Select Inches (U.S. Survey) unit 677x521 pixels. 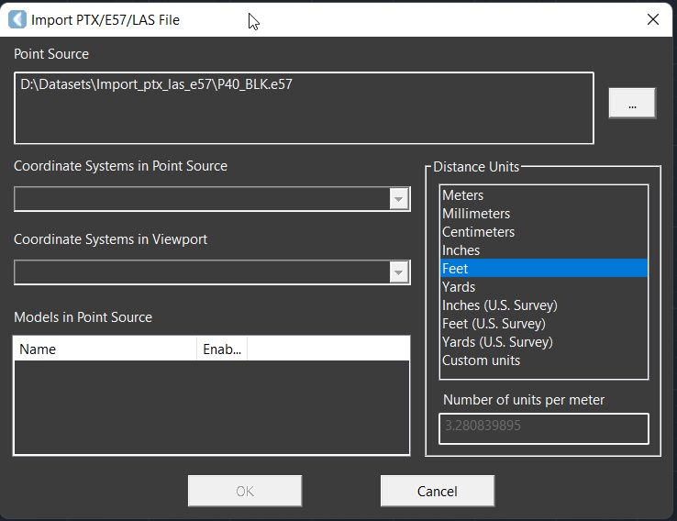[499, 305]
